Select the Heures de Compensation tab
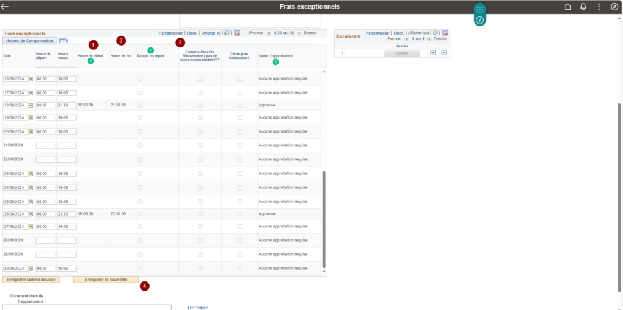 pos(30,41)
